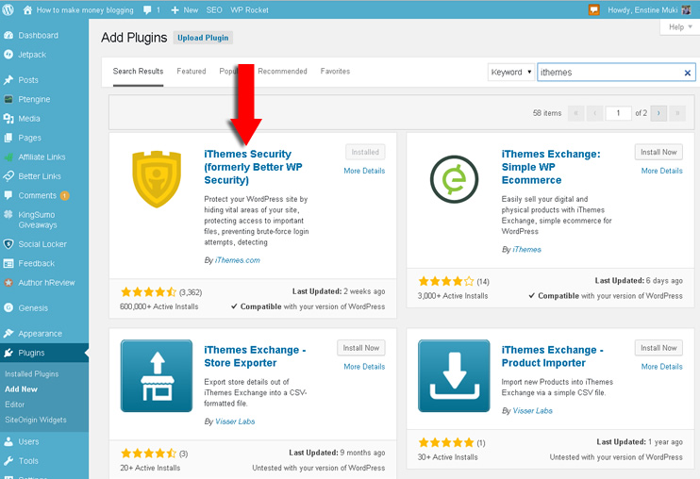The image size is (700, 479).
Task: Click the Pages icon in sidebar
Action: click(x=8, y=138)
